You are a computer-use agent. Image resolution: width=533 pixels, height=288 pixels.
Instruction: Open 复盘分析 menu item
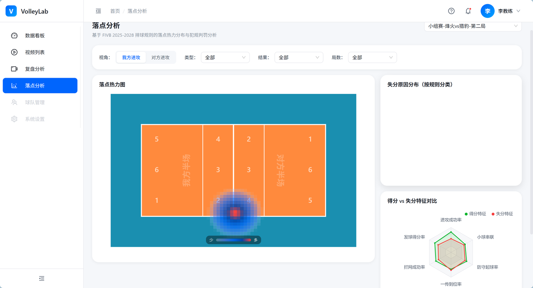40,69
